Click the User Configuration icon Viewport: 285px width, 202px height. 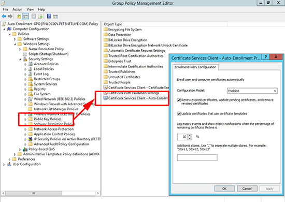pyautogui.click(x=9, y=164)
